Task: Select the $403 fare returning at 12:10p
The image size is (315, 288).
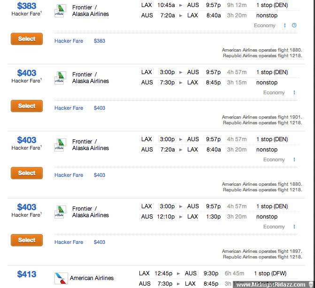Action: 27,240
